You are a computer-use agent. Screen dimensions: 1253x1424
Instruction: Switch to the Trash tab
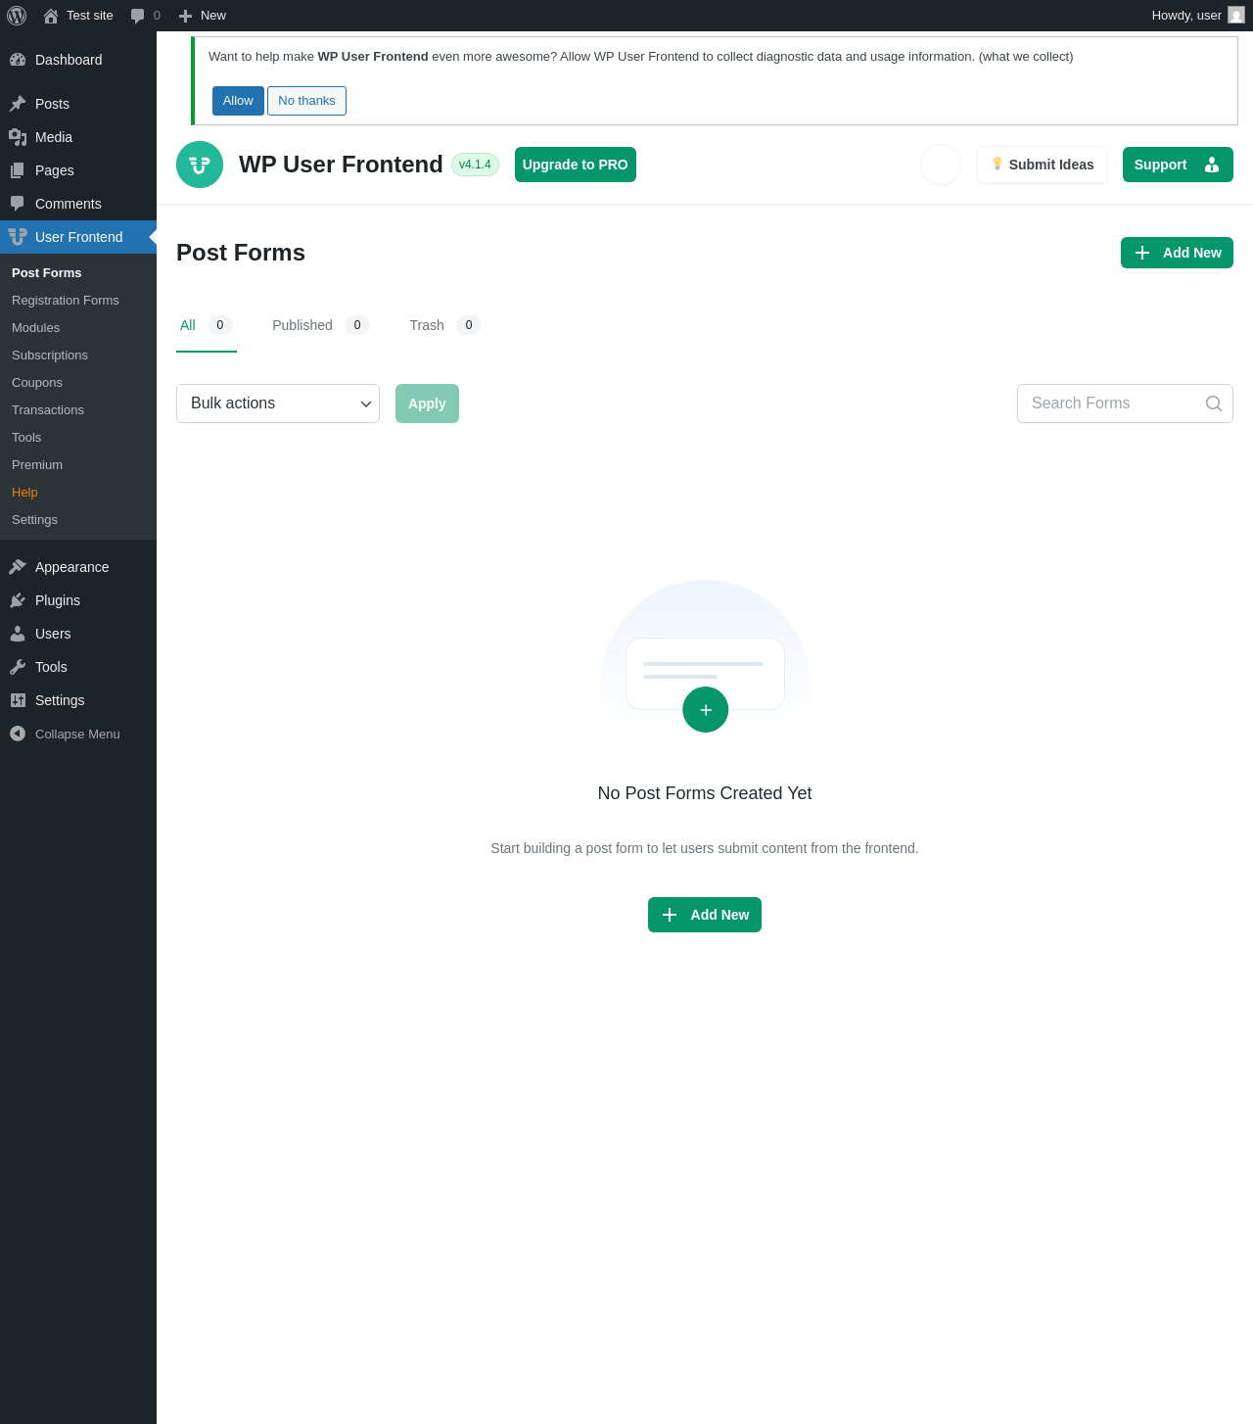click(445, 325)
